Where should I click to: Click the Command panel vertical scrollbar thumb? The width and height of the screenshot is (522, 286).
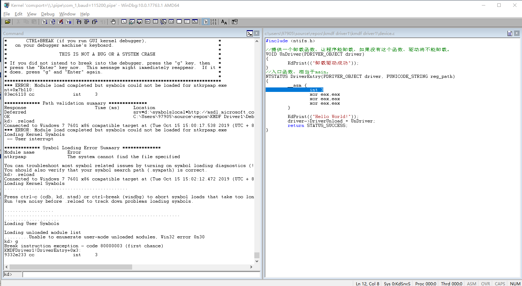257,255
